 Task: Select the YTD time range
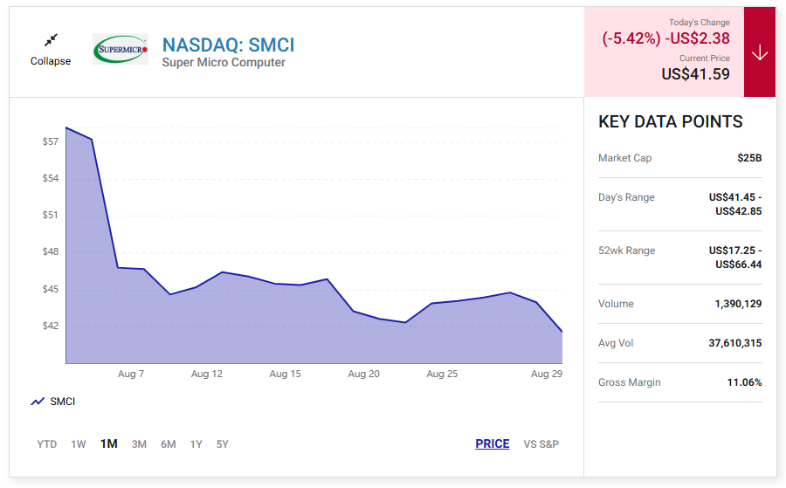(46, 444)
